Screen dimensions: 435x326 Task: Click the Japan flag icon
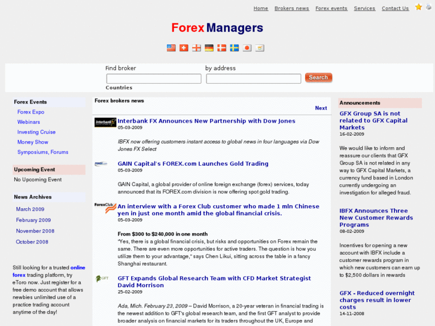coord(247,48)
